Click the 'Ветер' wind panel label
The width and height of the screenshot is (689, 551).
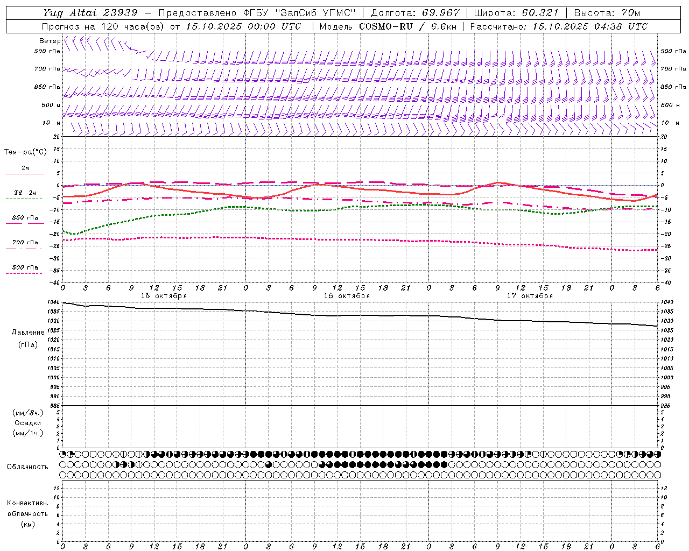(x=50, y=41)
